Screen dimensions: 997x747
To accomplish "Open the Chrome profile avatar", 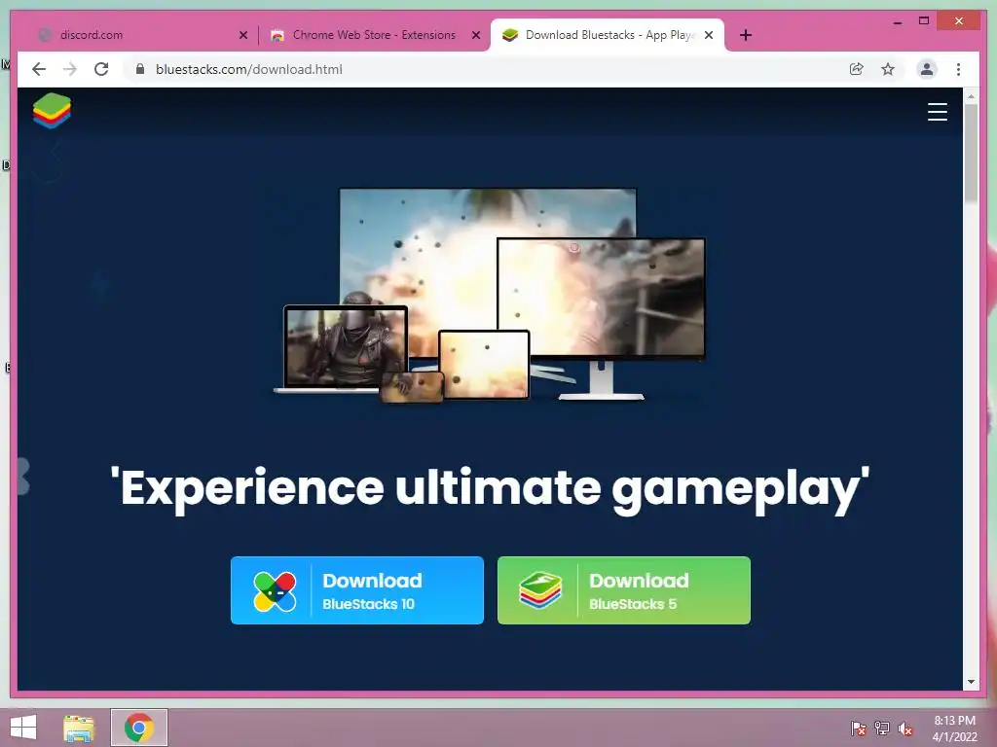I will [x=927, y=69].
